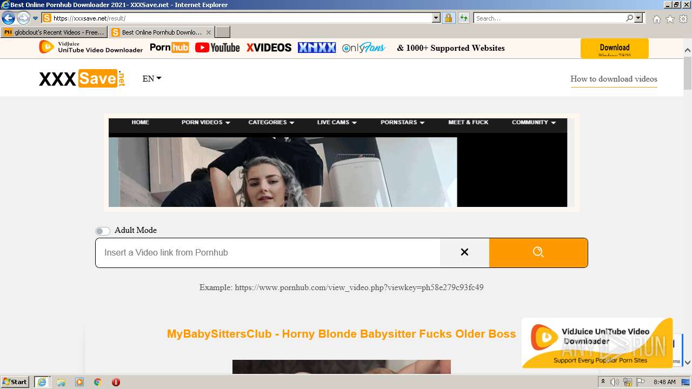Close the current browser tab

click(x=209, y=32)
